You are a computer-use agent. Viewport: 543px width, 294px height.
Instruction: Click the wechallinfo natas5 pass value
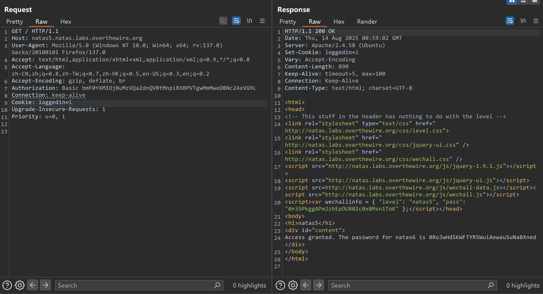[x=342, y=209]
